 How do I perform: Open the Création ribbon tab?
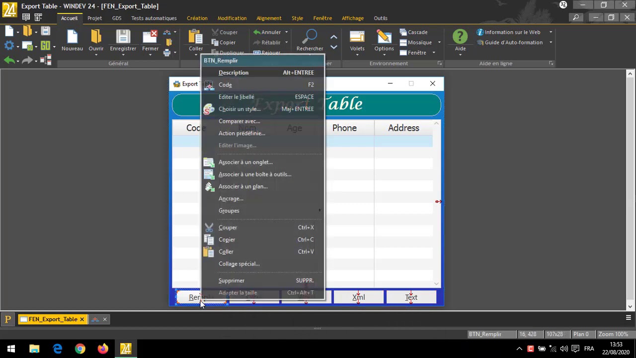pyautogui.click(x=197, y=18)
